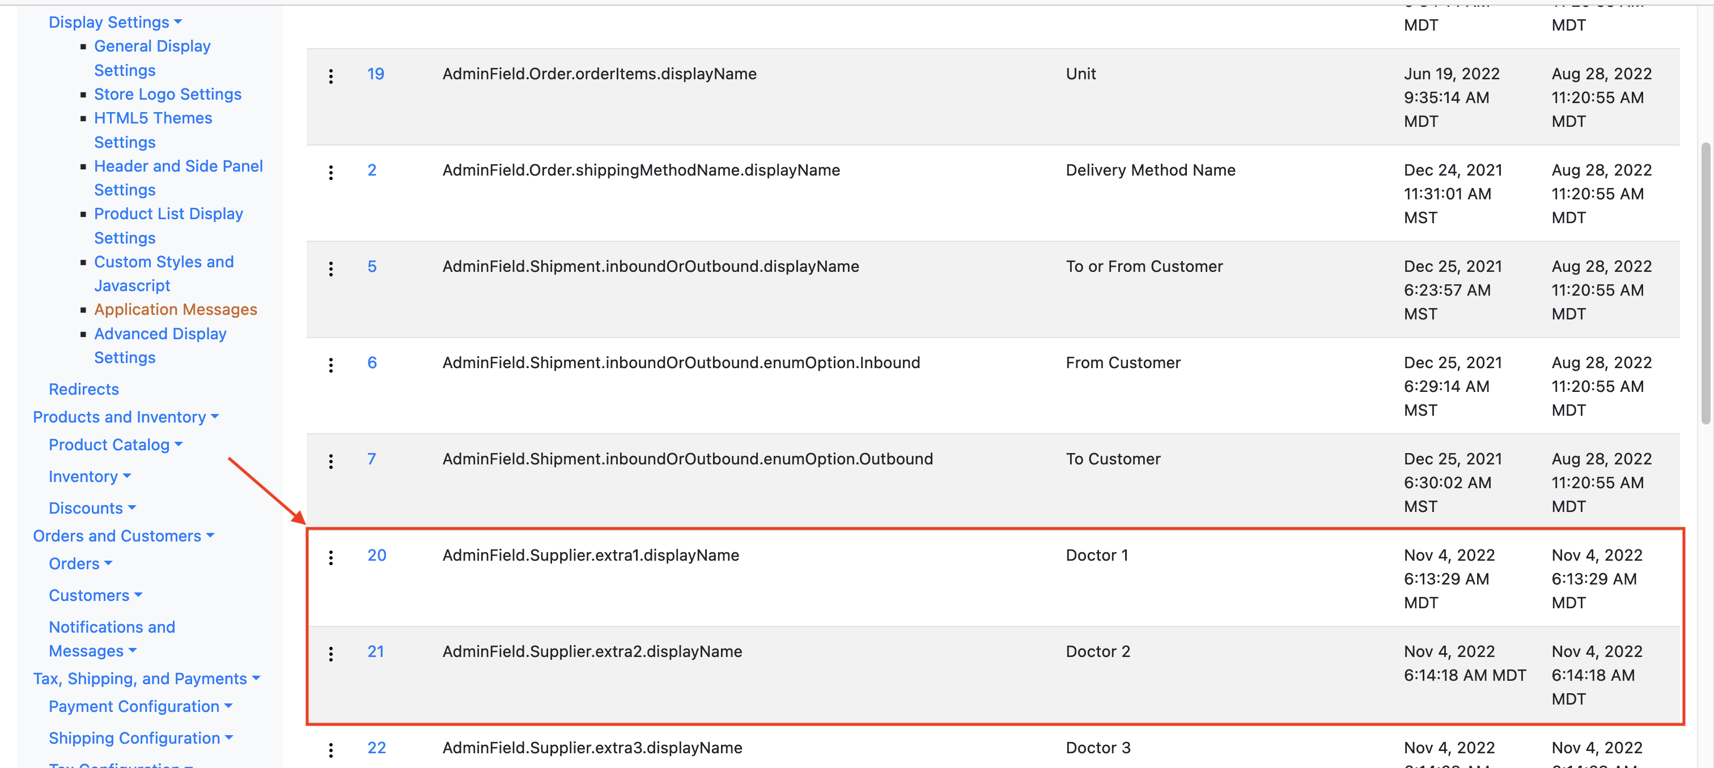
Task: Open row actions menu for message 20
Action: tap(330, 558)
